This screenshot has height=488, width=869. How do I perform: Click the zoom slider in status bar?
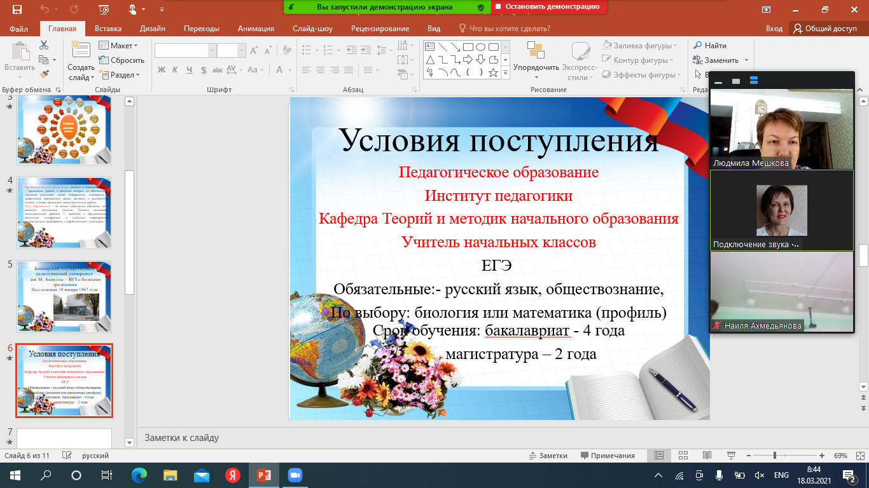click(x=774, y=456)
